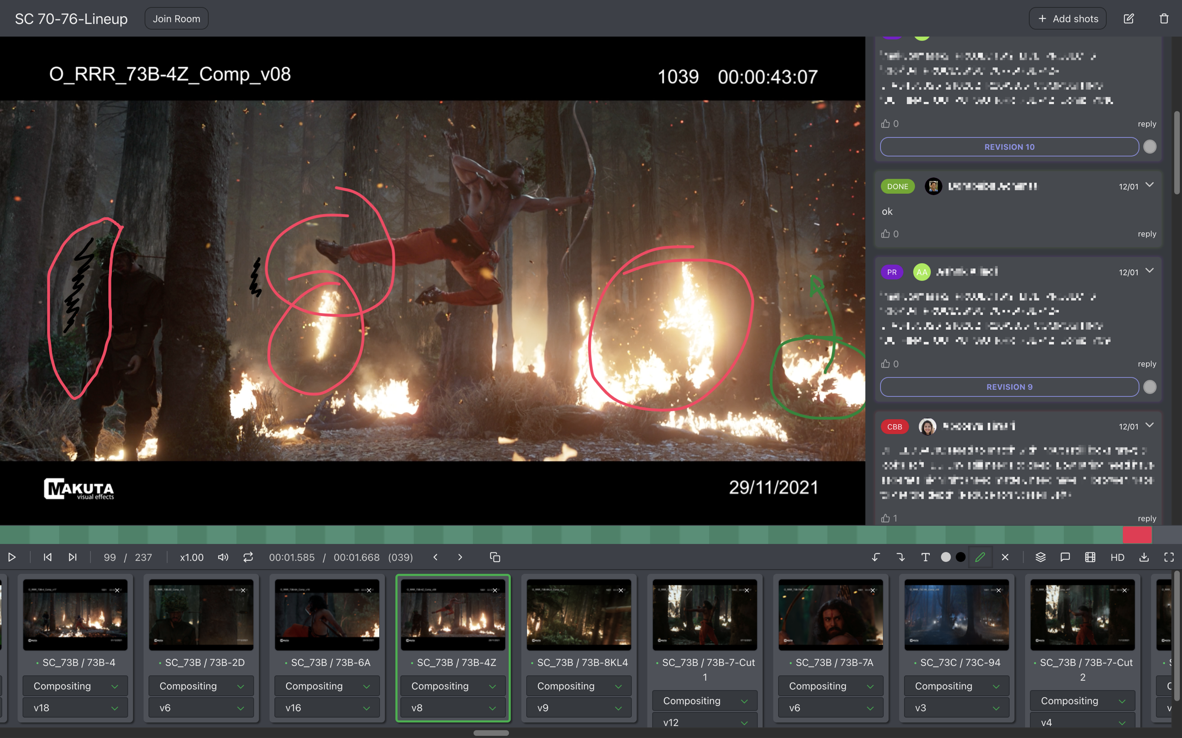This screenshot has width=1182, height=738.
Task: Enter fullscreen mode
Action: [x=1169, y=557]
